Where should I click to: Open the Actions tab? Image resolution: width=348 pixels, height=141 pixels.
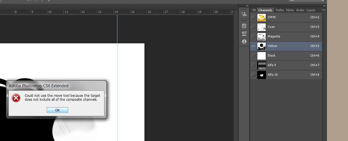tap(300, 10)
